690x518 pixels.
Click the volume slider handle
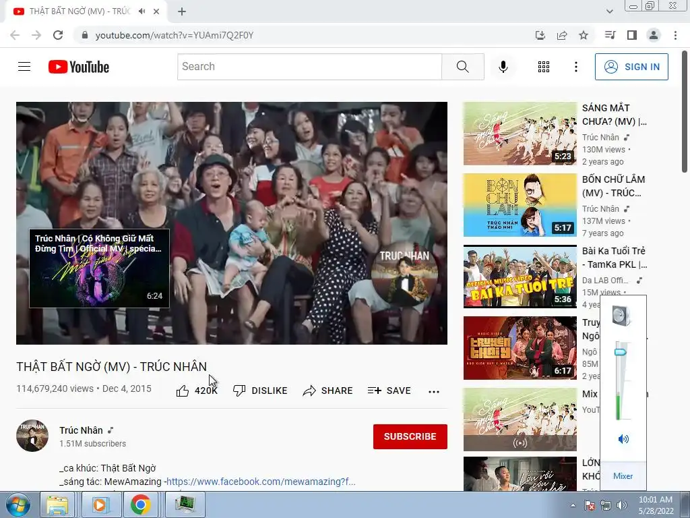coord(621,351)
